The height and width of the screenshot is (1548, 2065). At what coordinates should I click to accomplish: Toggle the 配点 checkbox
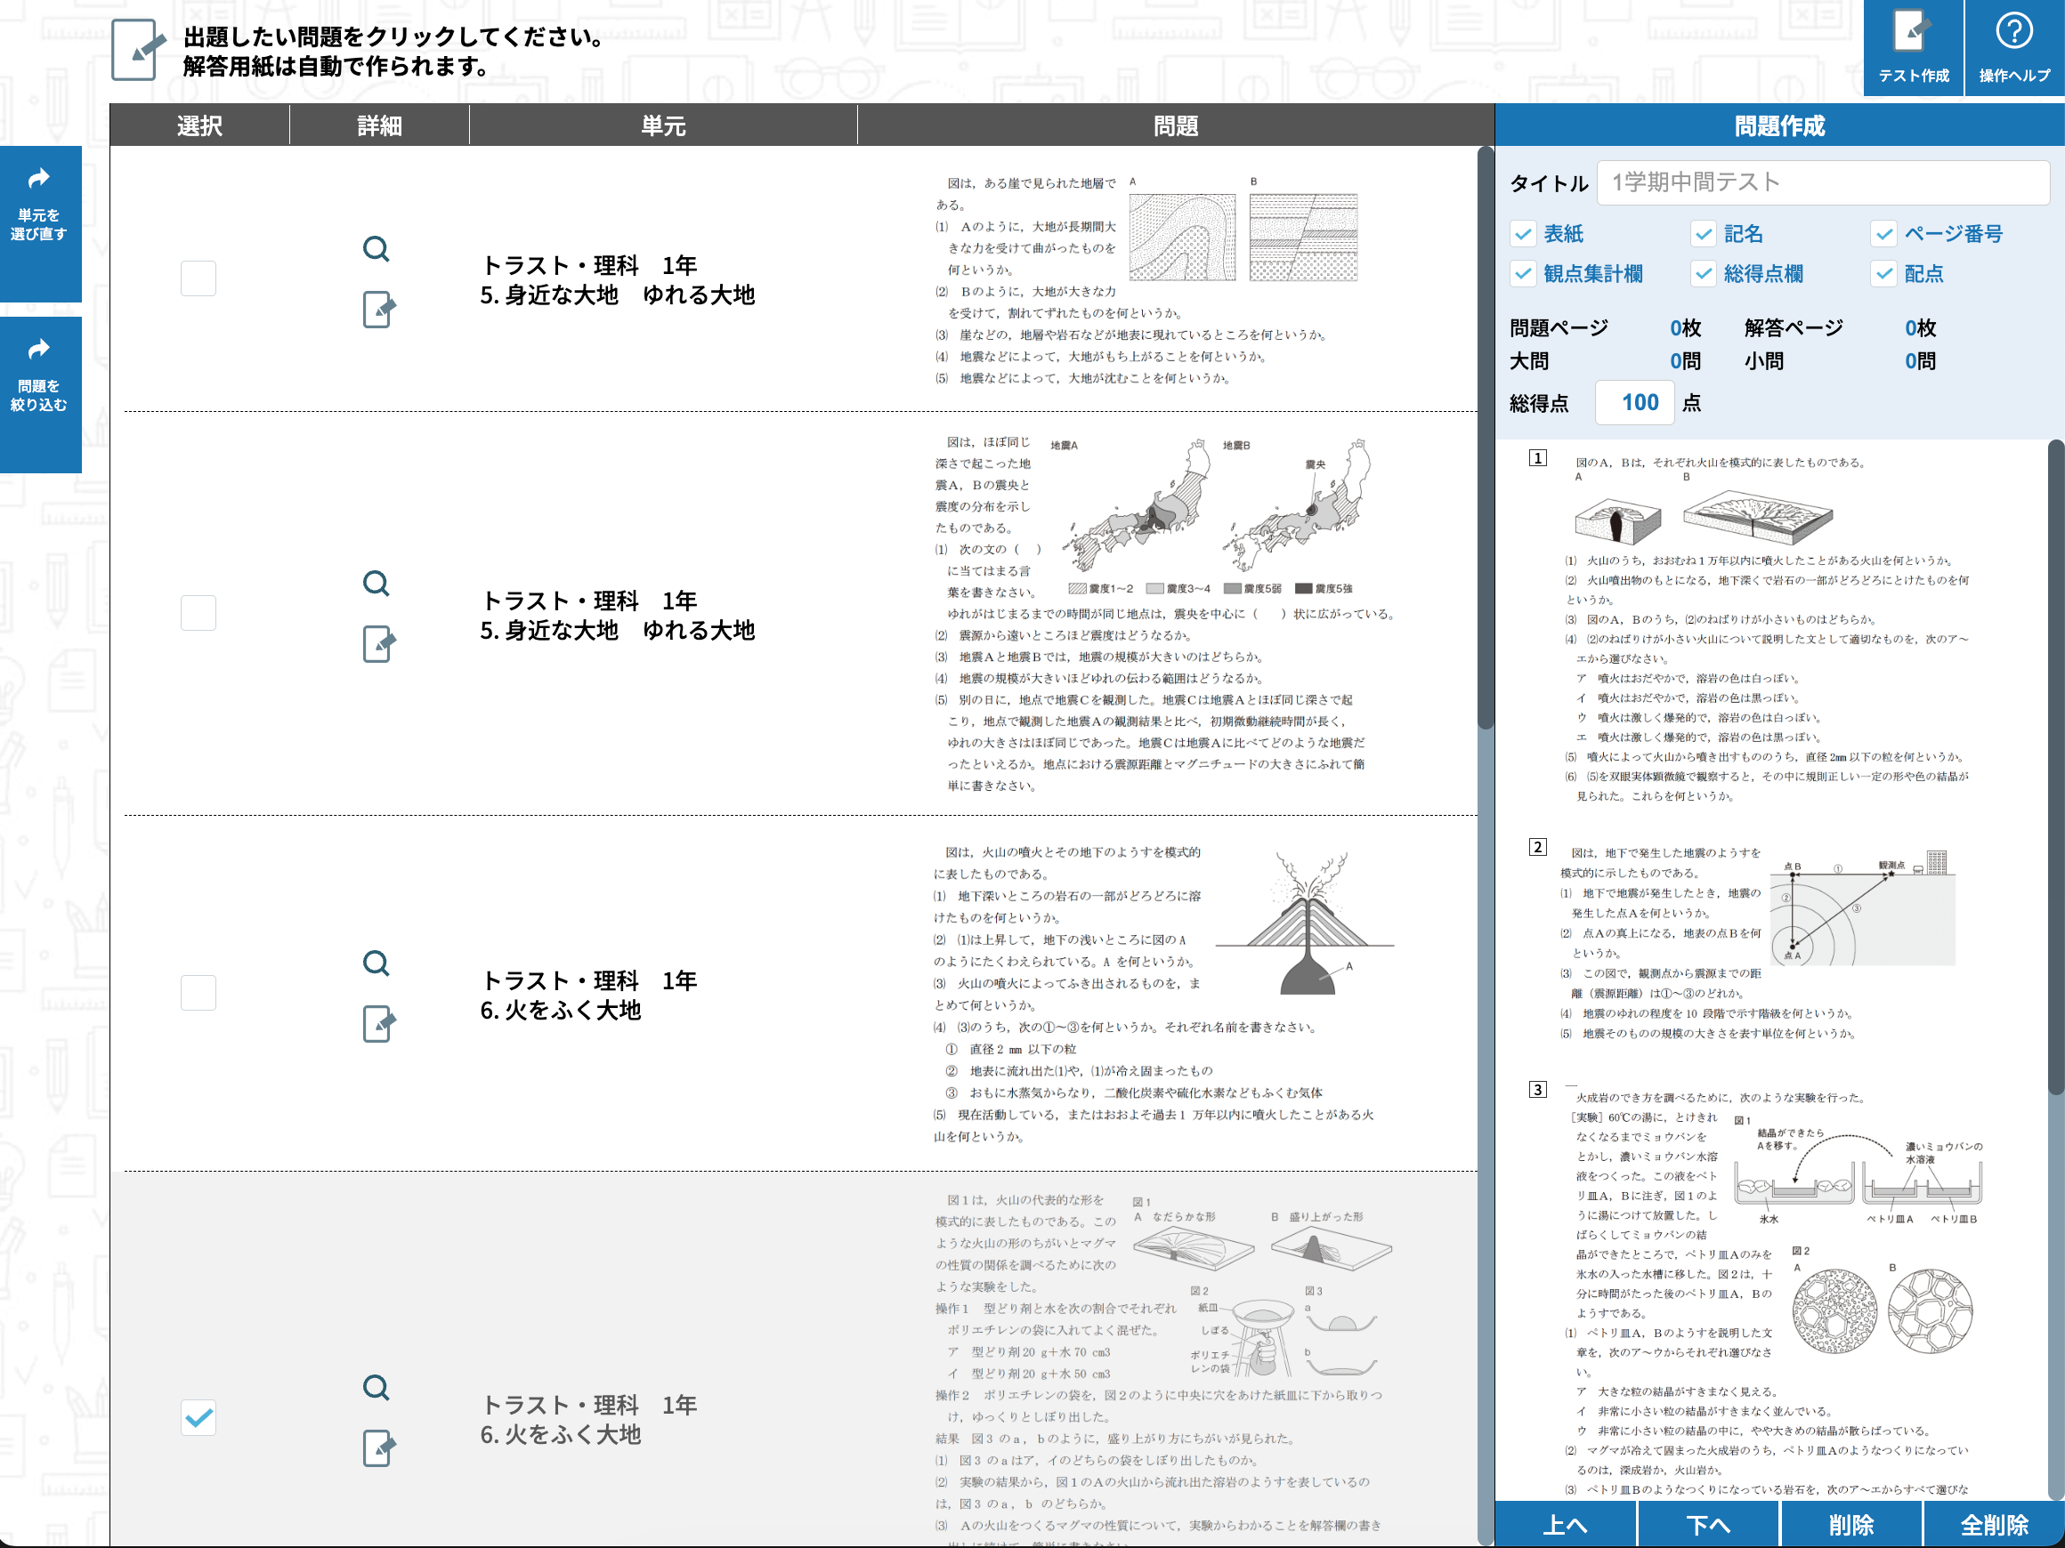click(x=1884, y=273)
